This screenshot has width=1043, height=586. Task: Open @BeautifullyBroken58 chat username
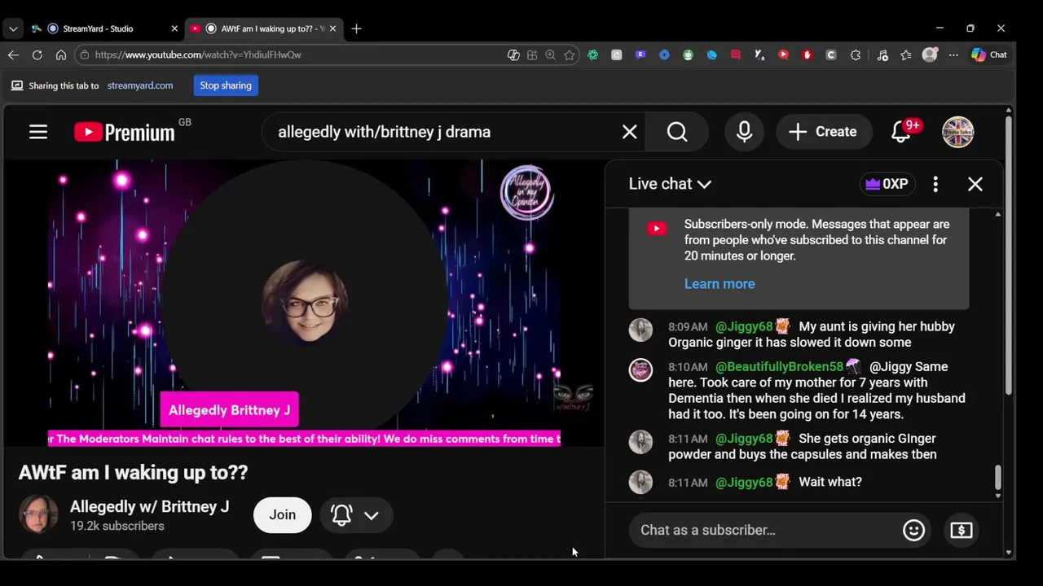click(x=779, y=367)
